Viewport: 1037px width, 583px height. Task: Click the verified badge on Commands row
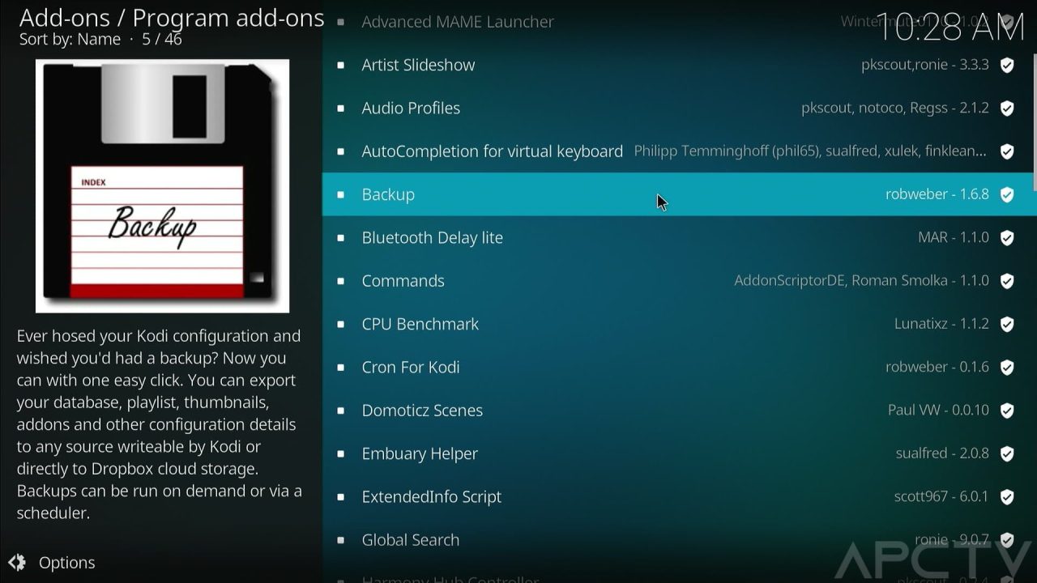point(1007,281)
